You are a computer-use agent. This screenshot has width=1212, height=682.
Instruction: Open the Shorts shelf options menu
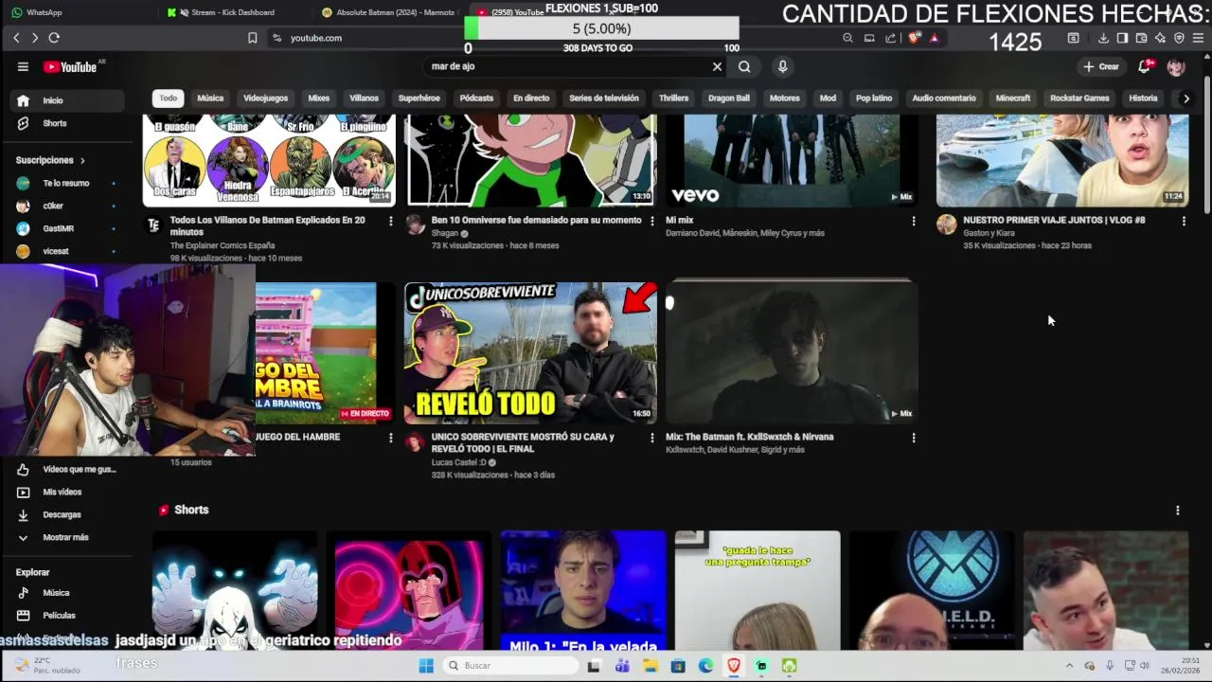click(1177, 511)
